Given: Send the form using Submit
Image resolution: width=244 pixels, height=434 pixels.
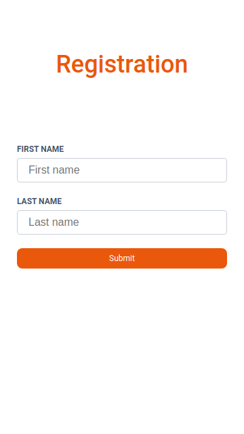Looking at the screenshot, I should coord(122,258).
